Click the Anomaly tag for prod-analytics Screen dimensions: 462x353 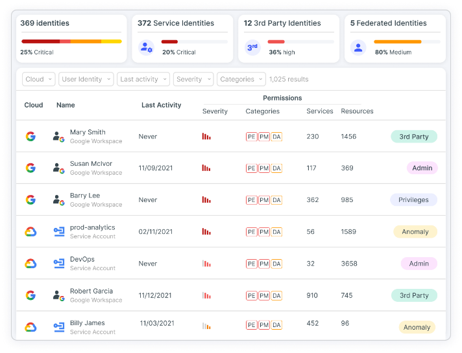click(x=415, y=232)
